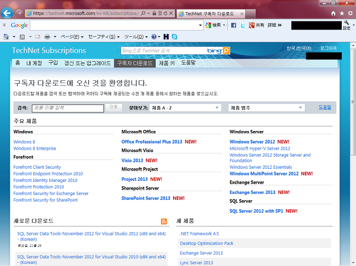Click the H icon in command bar

[x=166, y=37]
